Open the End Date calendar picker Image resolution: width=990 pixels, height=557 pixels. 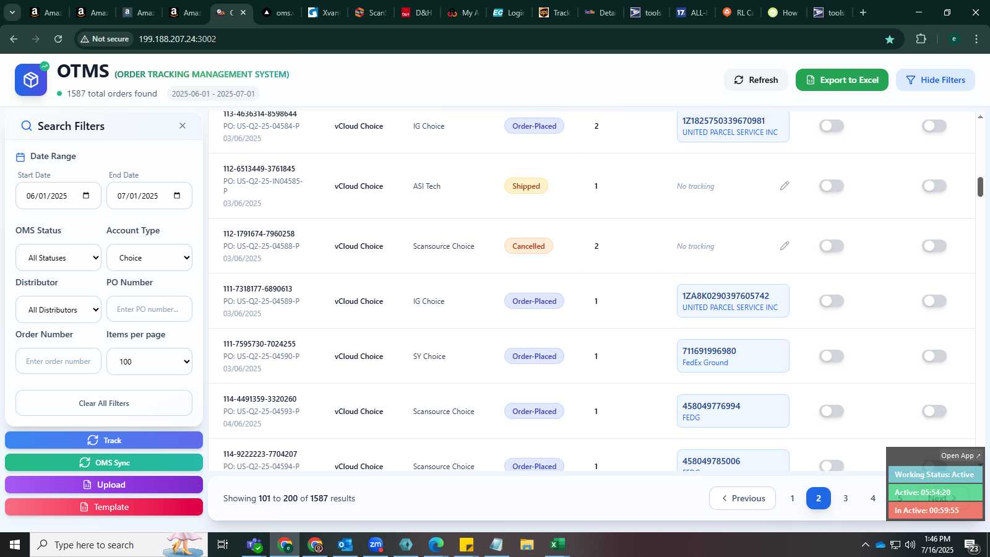coord(177,196)
